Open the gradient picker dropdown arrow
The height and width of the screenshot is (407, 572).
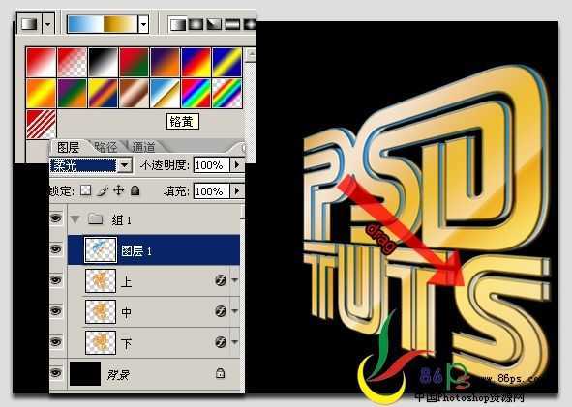pos(144,24)
